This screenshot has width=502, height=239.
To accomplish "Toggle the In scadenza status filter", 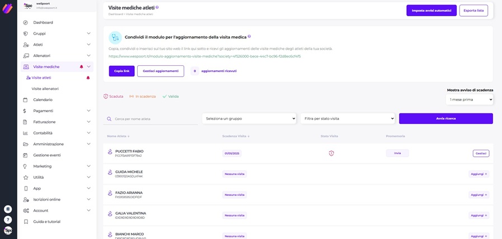I will pyautogui.click(x=143, y=97).
